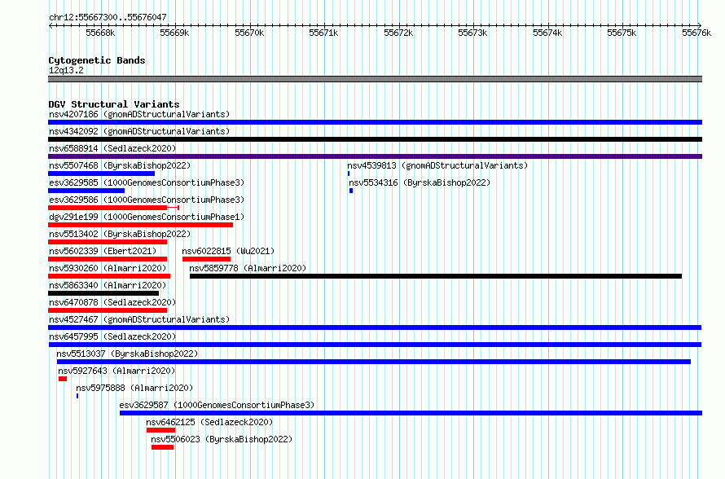Open the nsv5930260 (Almarri2020) label
This screenshot has height=479, width=725.
(x=108, y=268)
